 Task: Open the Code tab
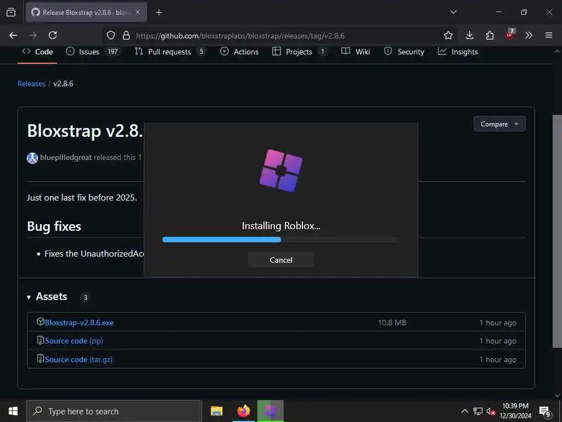click(37, 52)
